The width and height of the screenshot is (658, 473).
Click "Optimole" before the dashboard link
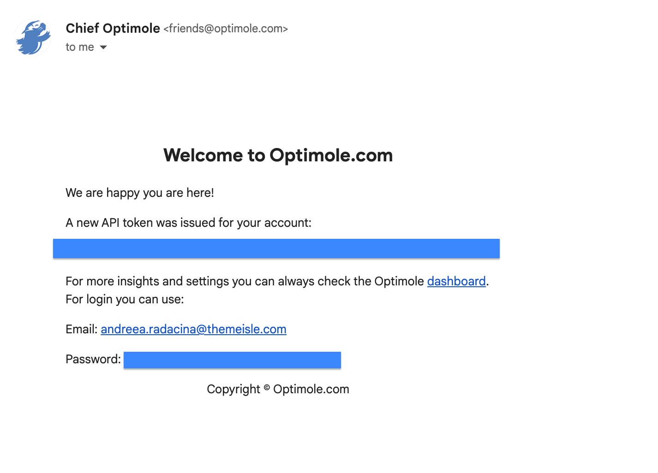[399, 281]
